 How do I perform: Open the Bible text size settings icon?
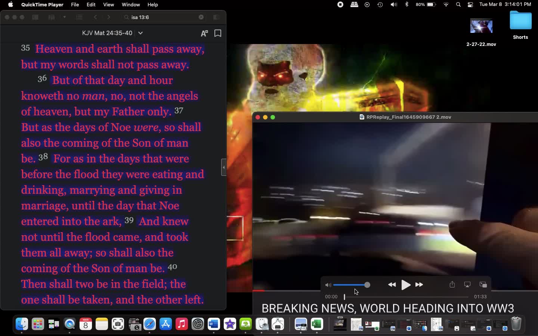pyautogui.click(x=204, y=33)
